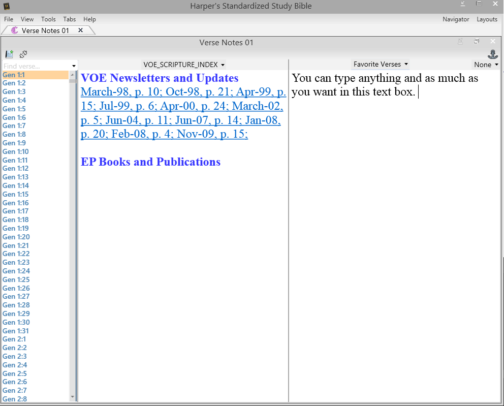This screenshot has width=504, height=406.
Task: Restore the Verse Notes 01 inner panel
Action: click(x=477, y=41)
